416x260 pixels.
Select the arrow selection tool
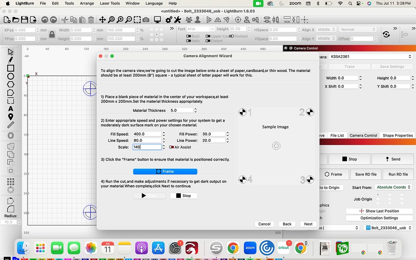click(x=10, y=53)
